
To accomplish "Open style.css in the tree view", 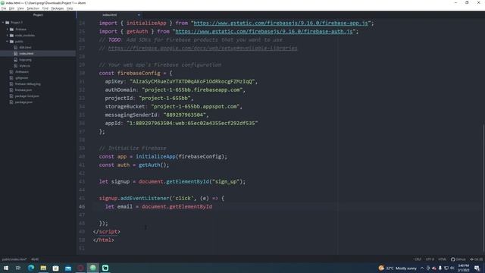I will [x=25, y=66].
